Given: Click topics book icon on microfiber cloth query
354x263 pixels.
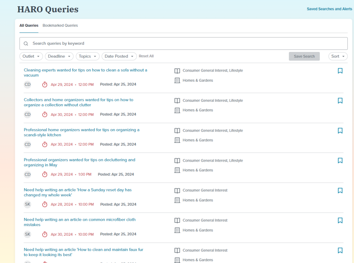Looking at the screenshot, I should click(177, 220).
